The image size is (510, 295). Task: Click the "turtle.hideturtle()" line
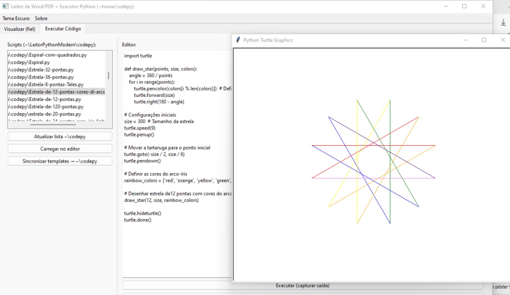pyautogui.click(x=142, y=213)
